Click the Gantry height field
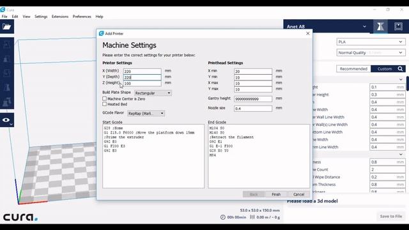 coord(253,99)
